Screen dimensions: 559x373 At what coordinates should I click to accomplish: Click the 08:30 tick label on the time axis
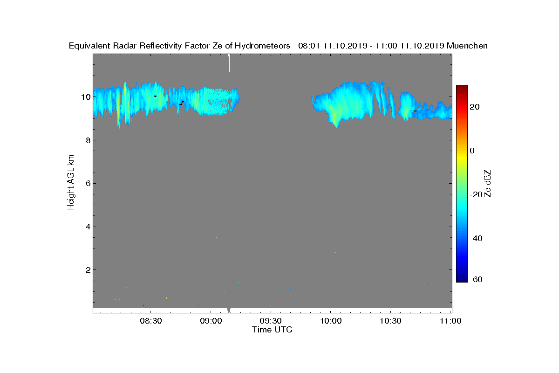tap(150, 321)
